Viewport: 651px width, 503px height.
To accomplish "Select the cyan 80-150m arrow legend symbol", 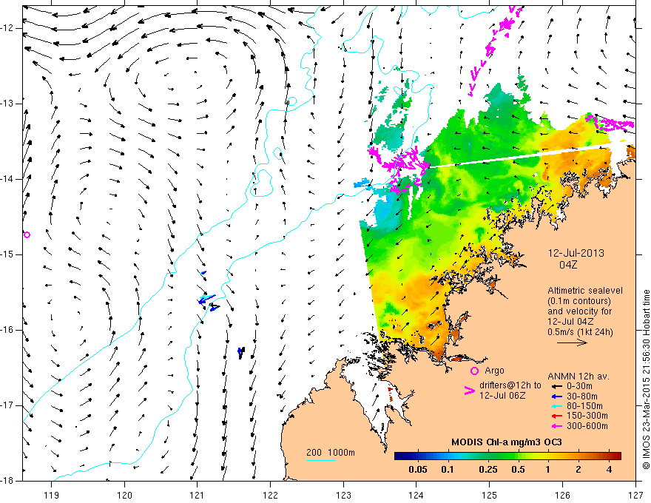I will pyautogui.click(x=557, y=406).
